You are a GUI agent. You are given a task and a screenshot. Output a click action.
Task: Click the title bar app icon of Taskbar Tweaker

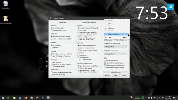50,18
